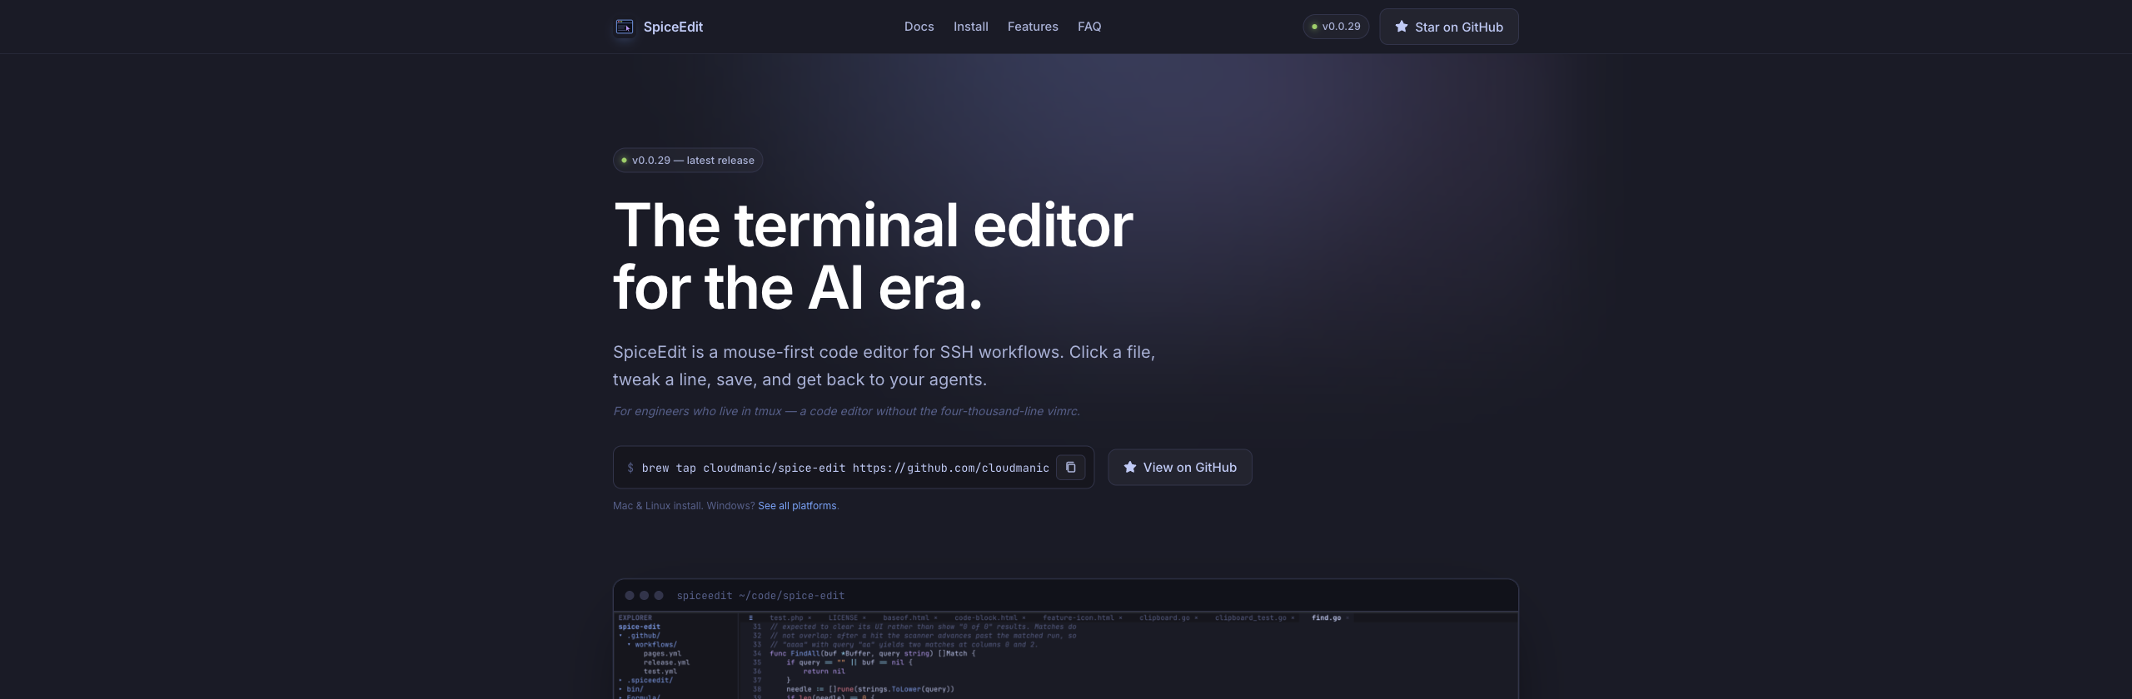This screenshot has height=699, width=2132.
Task: Click the EXPLORER panel heading
Action: (635, 617)
